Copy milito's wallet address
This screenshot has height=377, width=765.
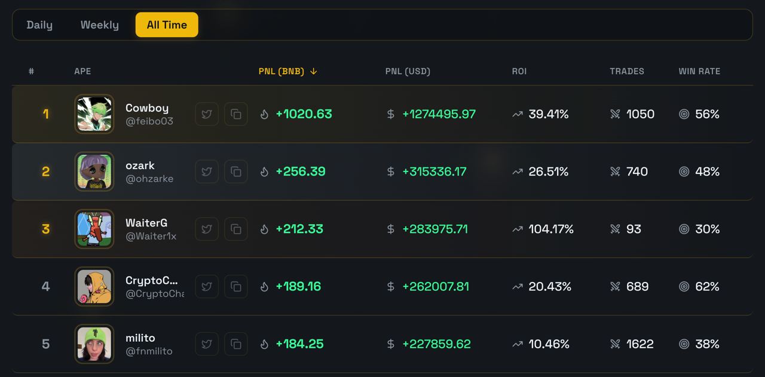pos(236,344)
